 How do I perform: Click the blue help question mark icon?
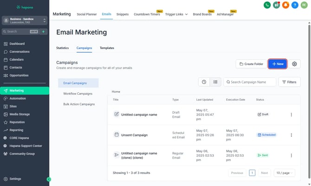click(295, 5)
